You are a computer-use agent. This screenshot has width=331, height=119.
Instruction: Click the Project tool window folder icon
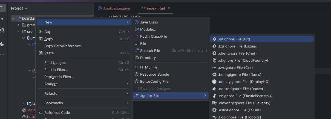coord(2,8)
